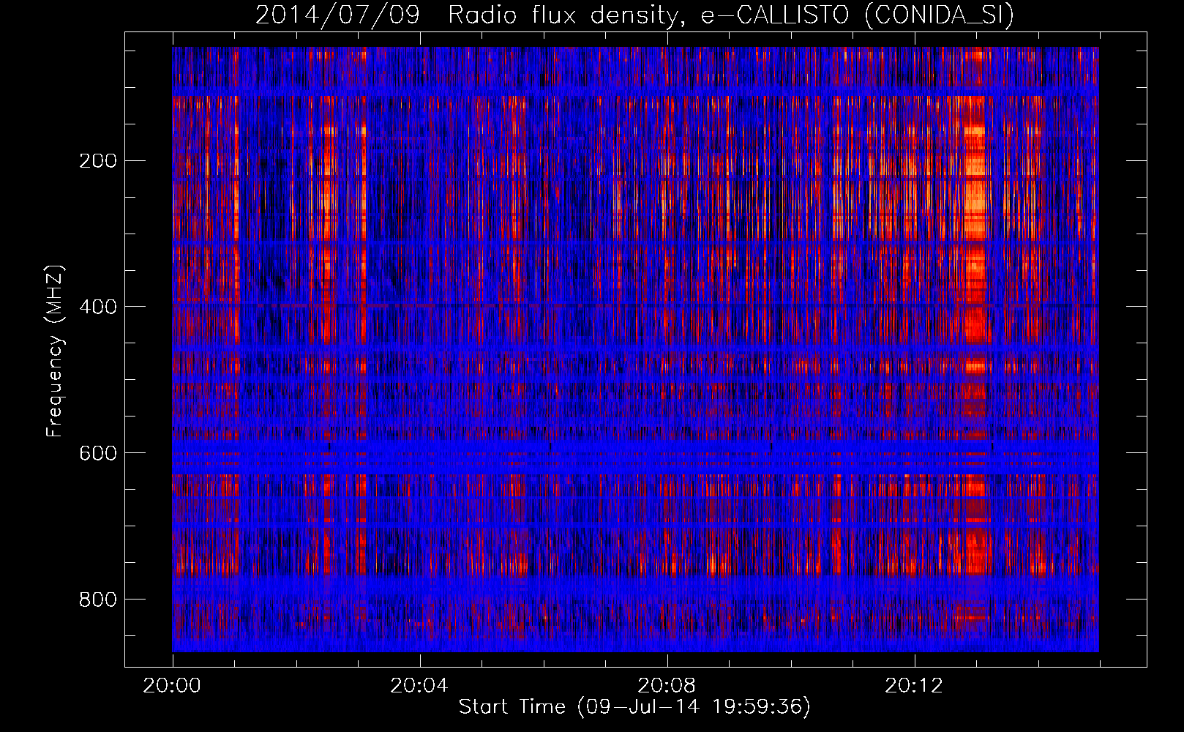The image size is (1184, 732).
Task: Click the "Start Time (09-Jul-14 19:59:36)" axis label
Action: (x=634, y=706)
